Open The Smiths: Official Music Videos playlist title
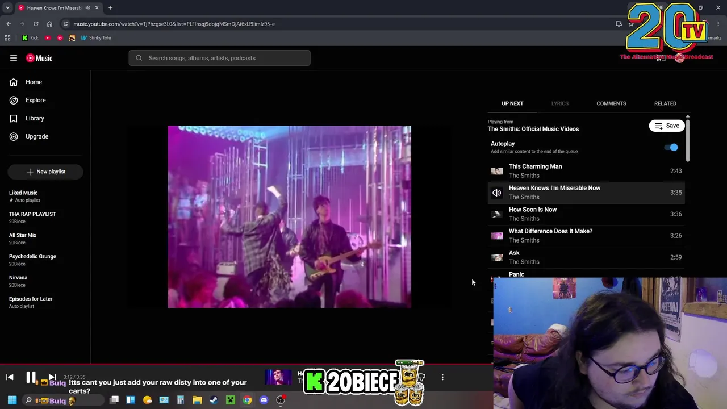Viewport: 727px width, 409px height. point(533,129)
